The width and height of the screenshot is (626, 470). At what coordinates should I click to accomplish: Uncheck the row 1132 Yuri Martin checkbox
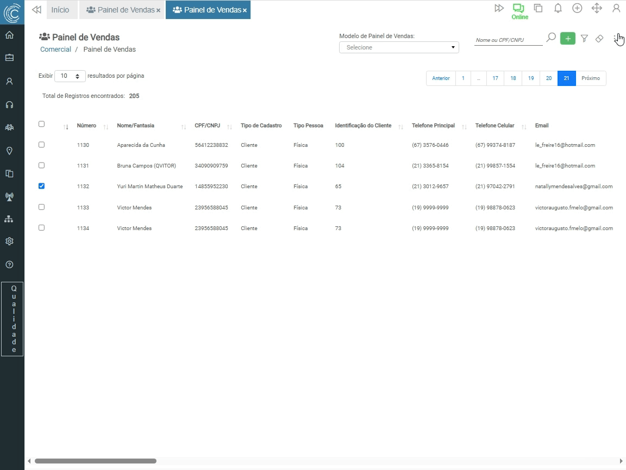point(41,186)
